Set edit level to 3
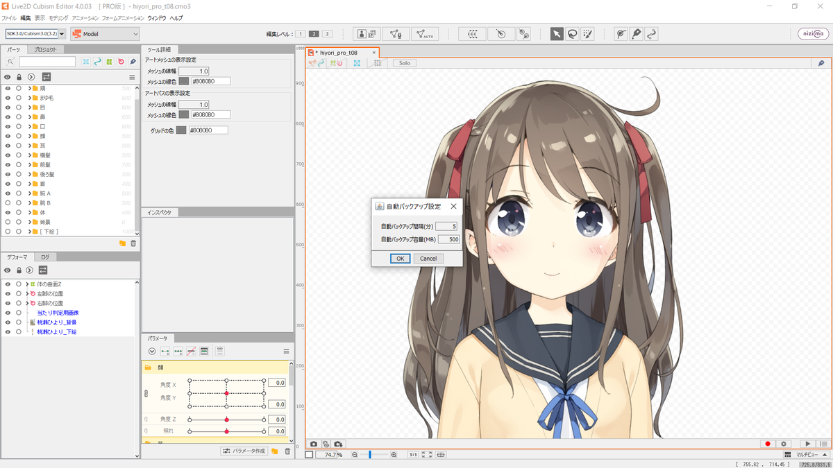833x468 pixels. coord(327,34)
